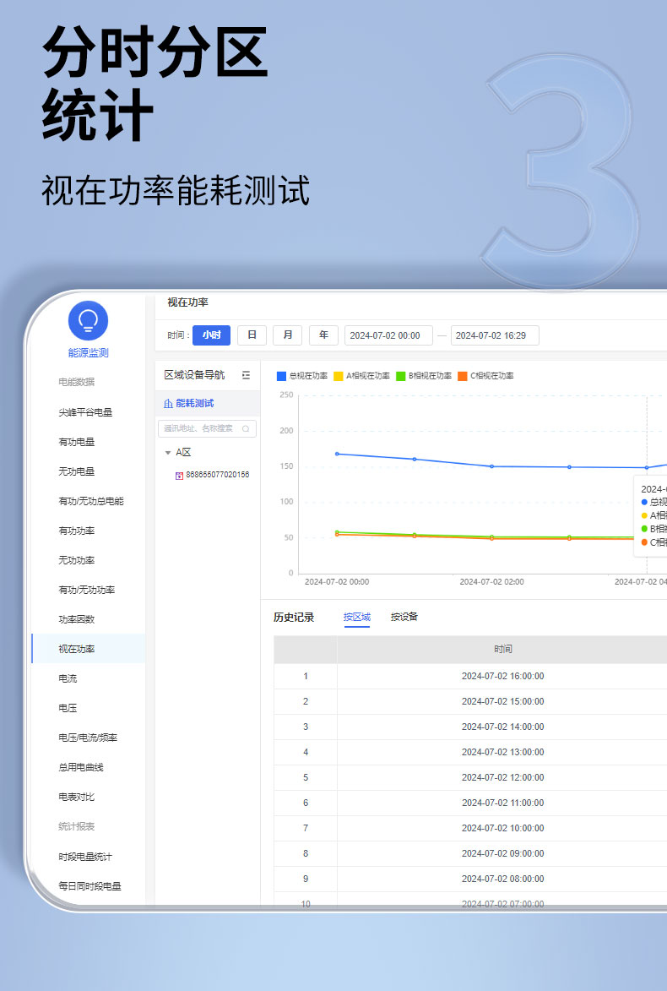Screen dimensions: 667x991
Task: Open 有功/无功功率 menu item
Action: pyautogui.click(x=86, y=591)
